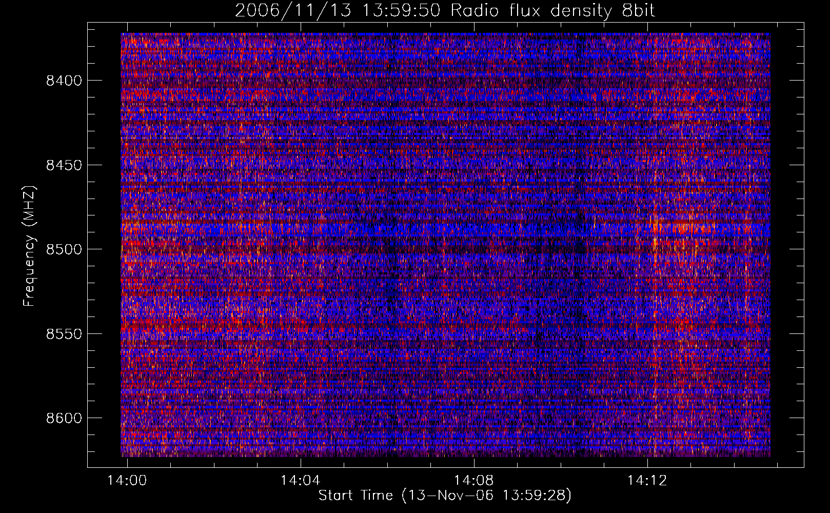Click the 14:08 time tick label

[x=473, y=480]
